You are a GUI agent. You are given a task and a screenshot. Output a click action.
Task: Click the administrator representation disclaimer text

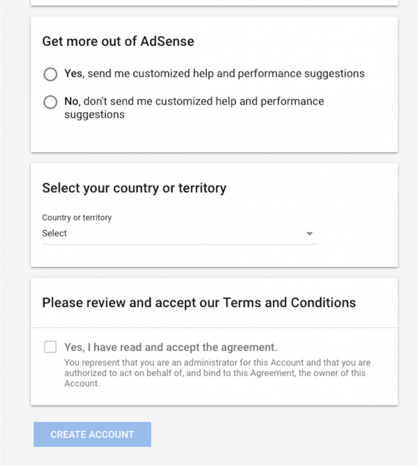pos(216,373)
